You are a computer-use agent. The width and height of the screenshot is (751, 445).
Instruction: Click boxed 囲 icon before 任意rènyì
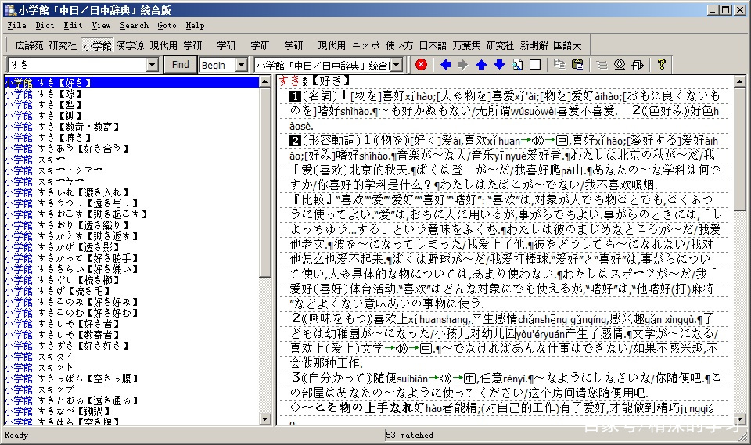469,379
